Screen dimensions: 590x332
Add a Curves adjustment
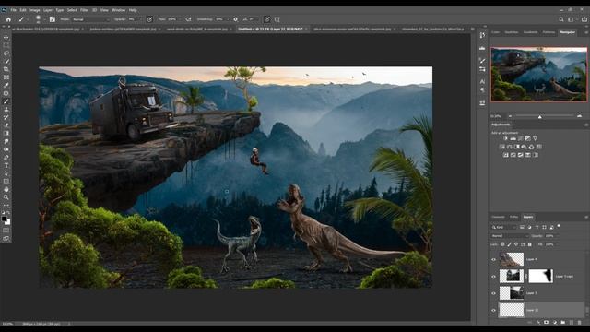[x=520, y=138]
